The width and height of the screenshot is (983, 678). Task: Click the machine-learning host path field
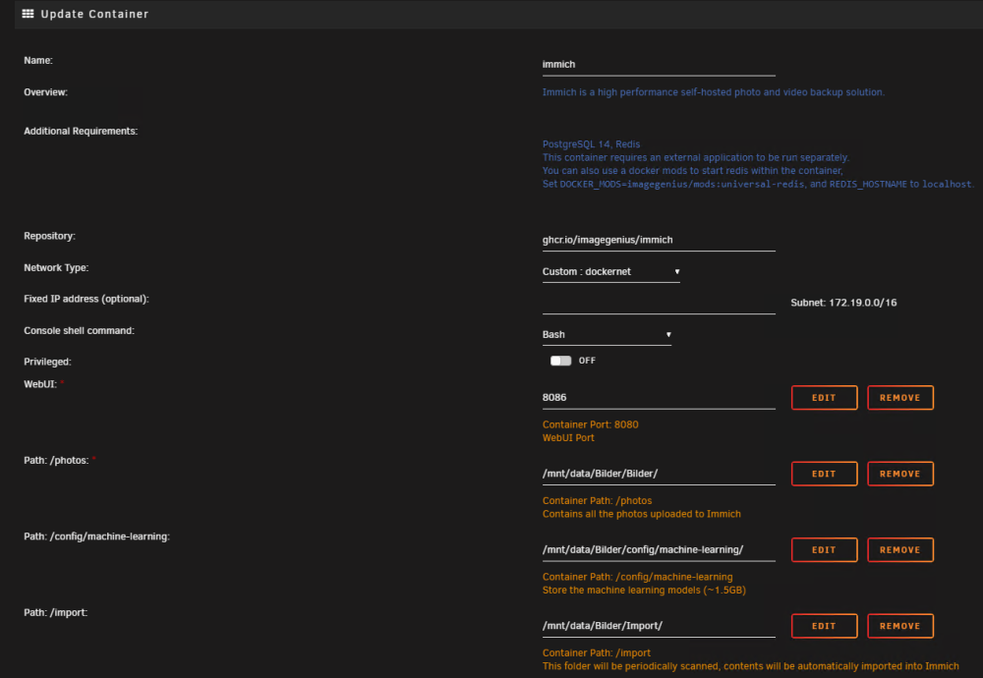pos(659,549)
